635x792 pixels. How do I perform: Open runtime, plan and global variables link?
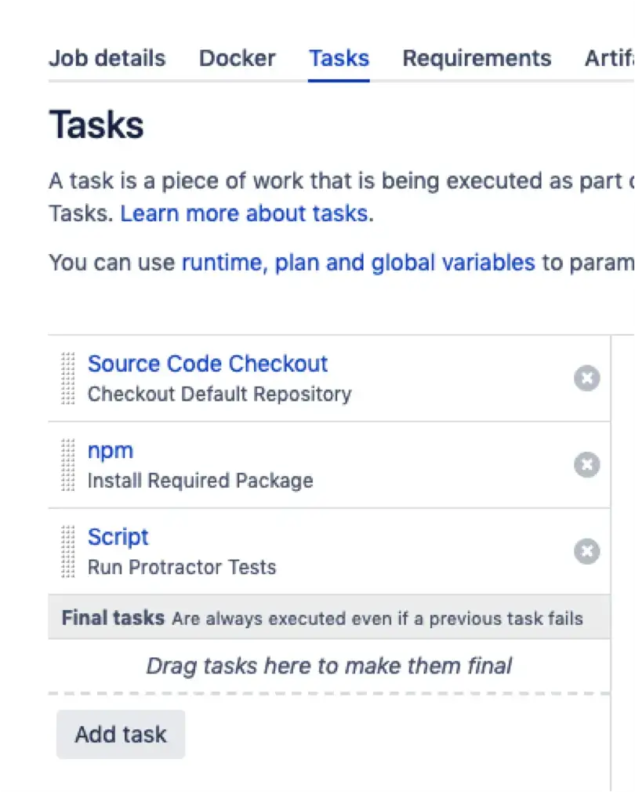click(x=358, y=263)
